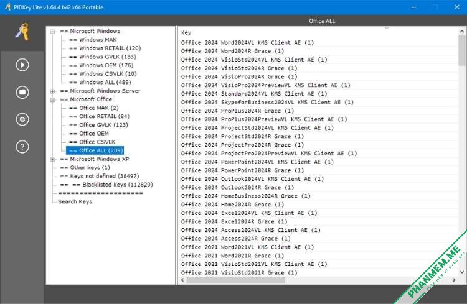The image size is (467, 304).
Task: Select VisioPro2024PreviewVL KMS Client row
Action: (x=318, y=85)
